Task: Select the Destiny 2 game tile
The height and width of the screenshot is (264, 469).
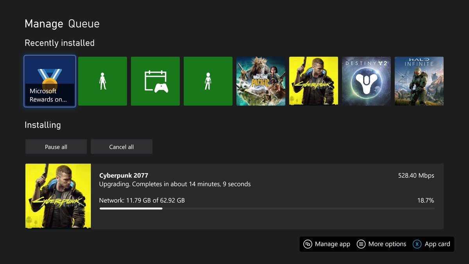Action: 366,81
